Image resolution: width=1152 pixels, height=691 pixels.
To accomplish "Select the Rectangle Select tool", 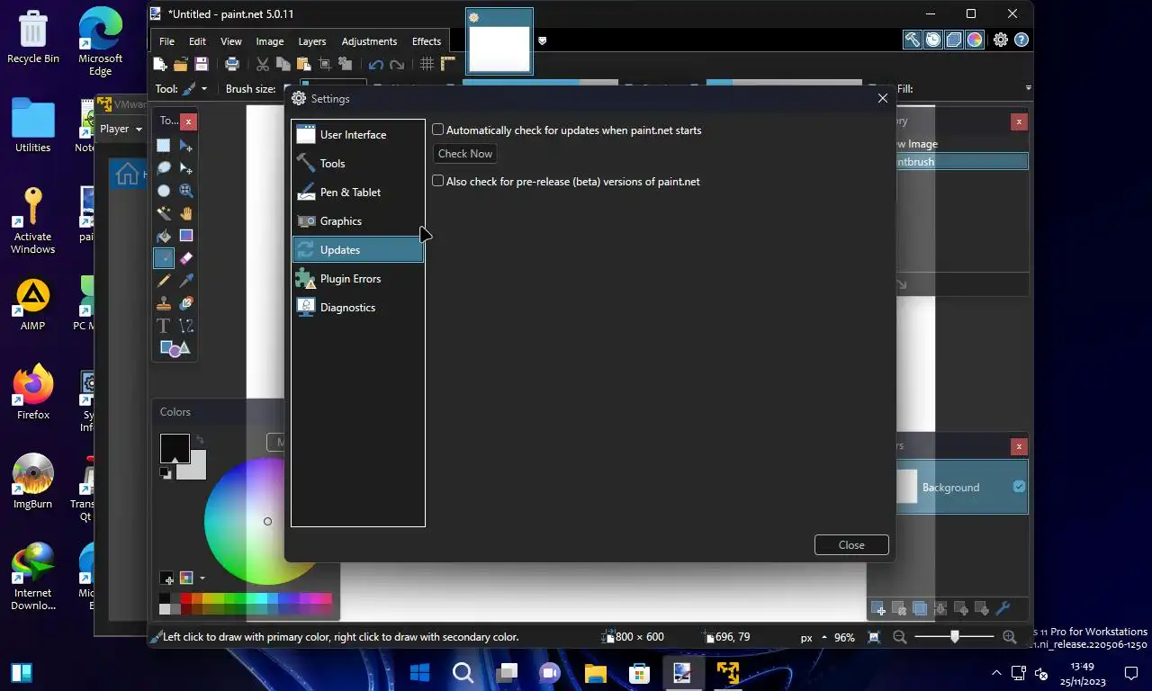I will pos(164,146).
